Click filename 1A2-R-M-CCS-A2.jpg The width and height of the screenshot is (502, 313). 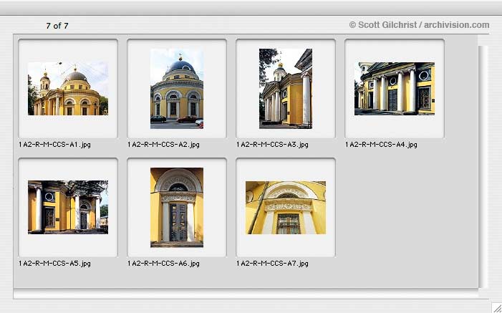pyautogui.click(x=163, y=145)
